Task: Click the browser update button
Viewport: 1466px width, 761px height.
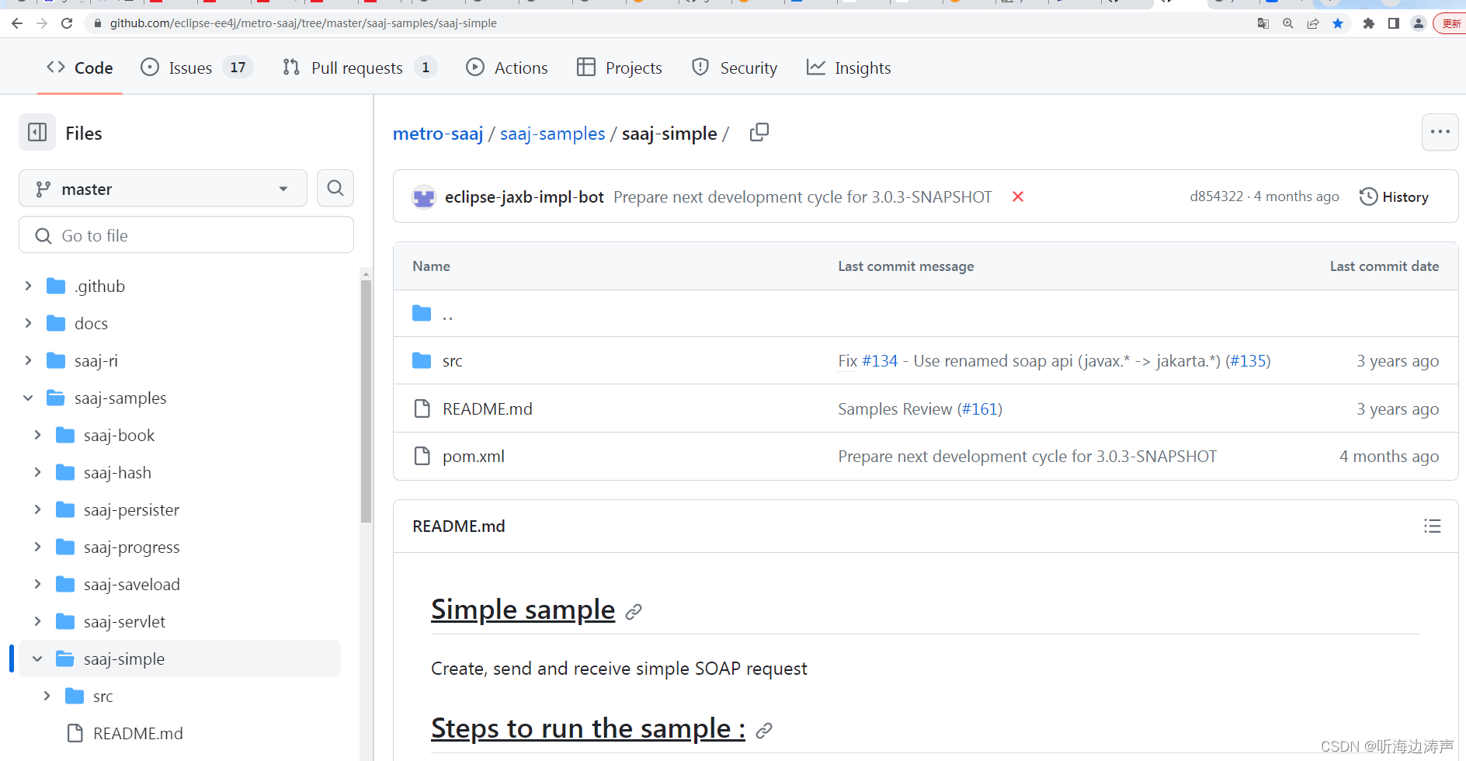Action: pos(1450,23)
